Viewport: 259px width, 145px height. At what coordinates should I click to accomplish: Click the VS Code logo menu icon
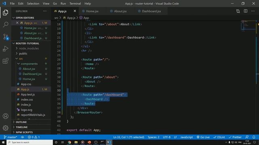[4, 4]
